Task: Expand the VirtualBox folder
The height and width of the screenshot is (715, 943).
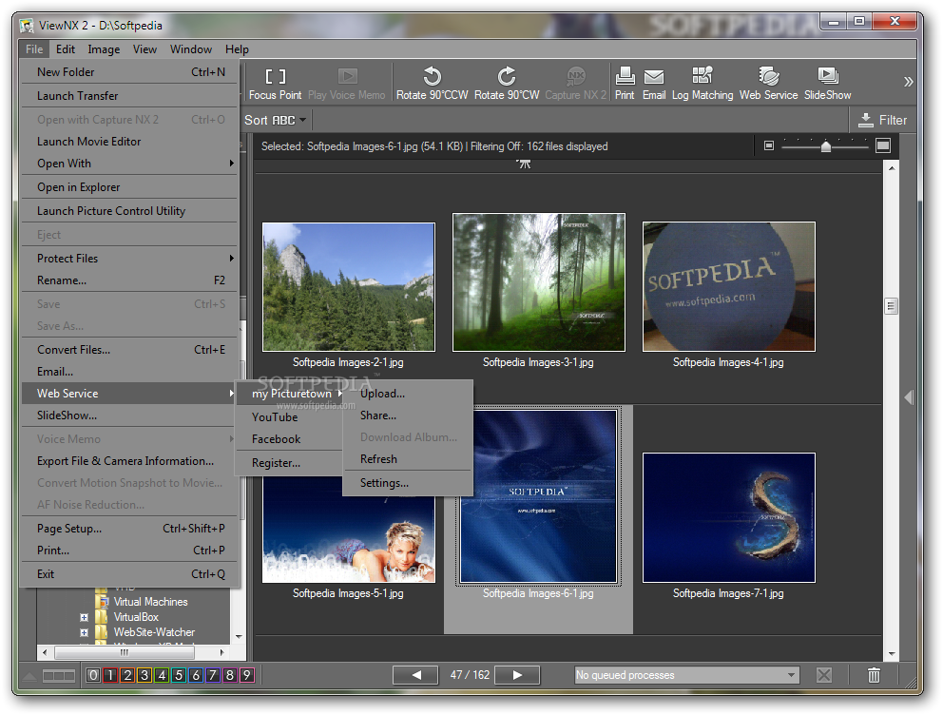Action: pyautogui.click(x=85, y=617)
